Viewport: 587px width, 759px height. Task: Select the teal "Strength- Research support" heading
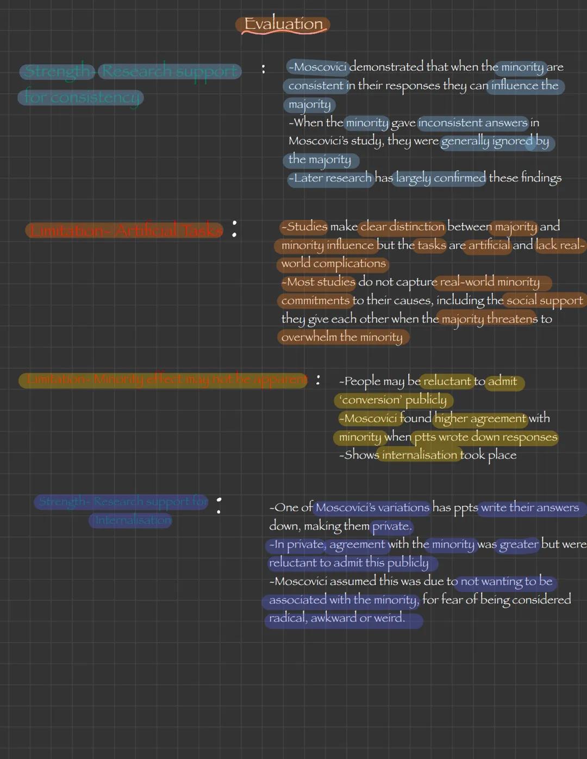click(131, 71)
